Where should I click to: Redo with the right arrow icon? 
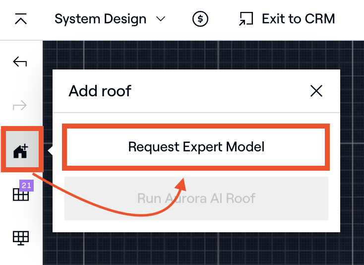tap(20, 105)
